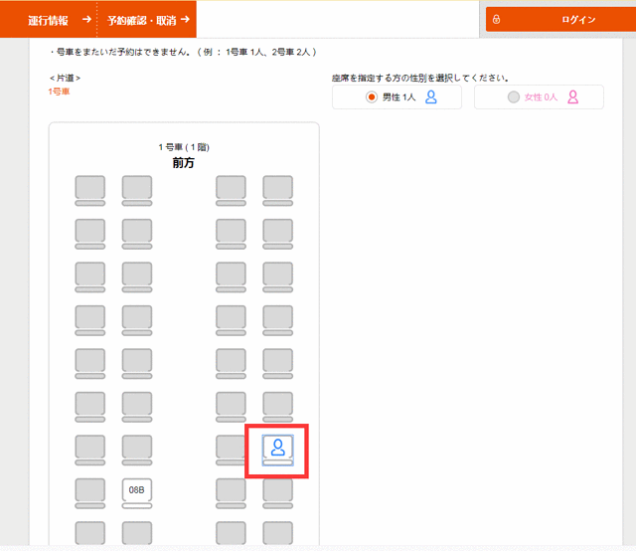Click the pink female person icon
The image size is (636, 551).
(x=572, y=96)
